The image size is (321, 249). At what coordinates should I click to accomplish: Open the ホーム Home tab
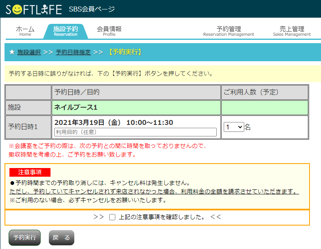click(x=25, y=31)
